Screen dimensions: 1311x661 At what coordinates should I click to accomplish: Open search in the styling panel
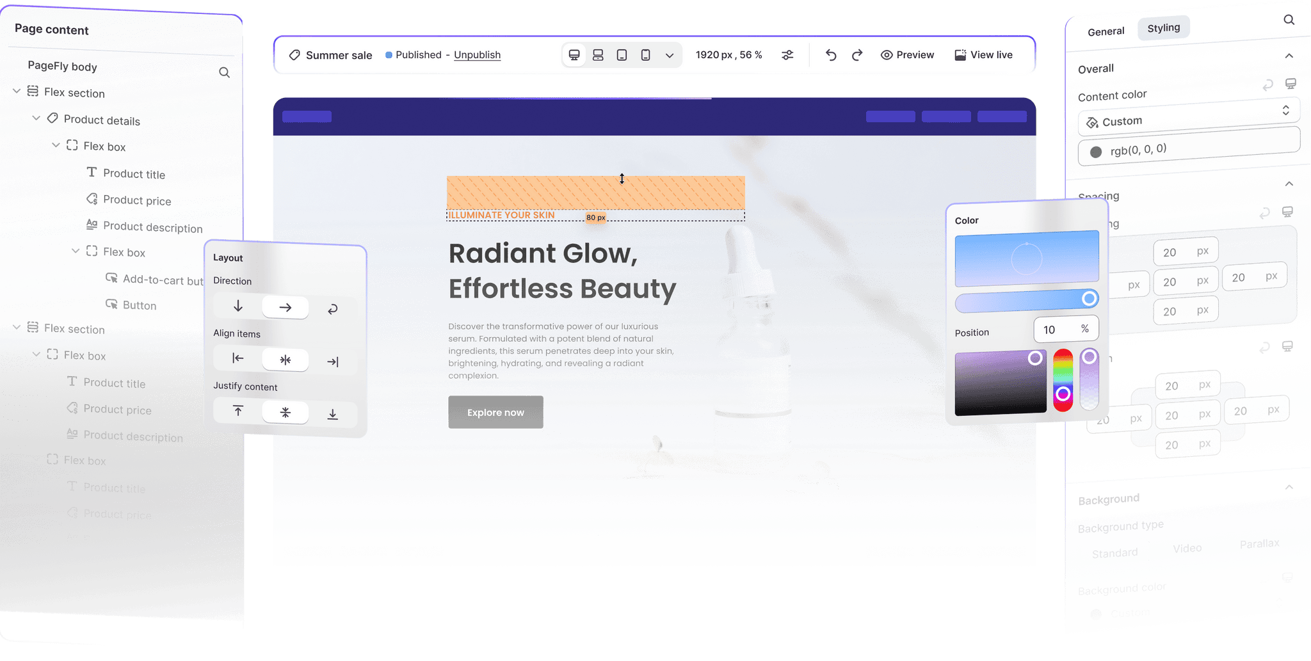point(1289,20)
